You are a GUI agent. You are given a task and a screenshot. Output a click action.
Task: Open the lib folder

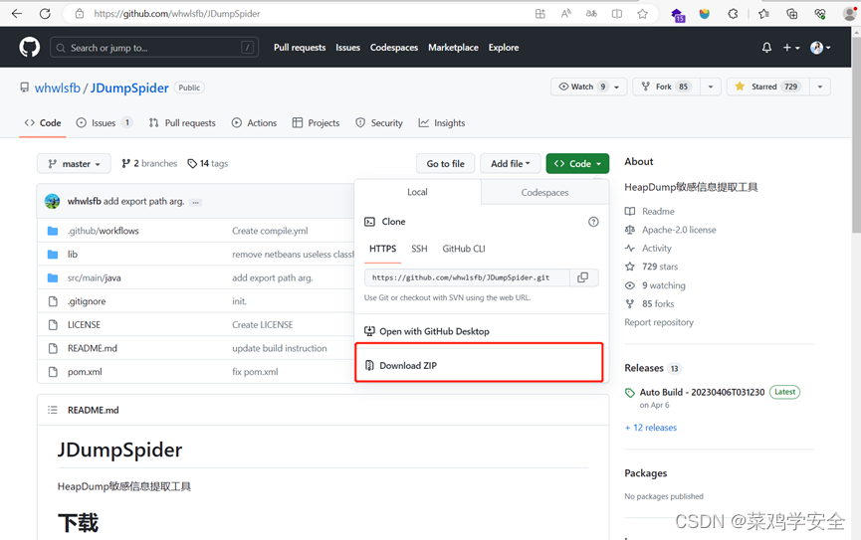point(73,255)
